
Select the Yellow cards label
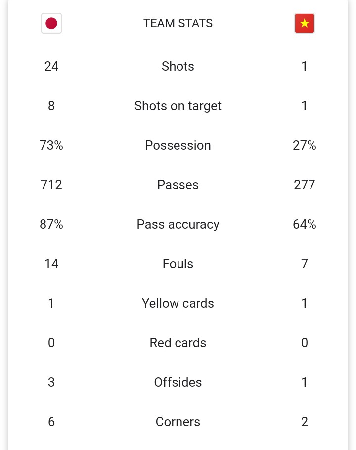(178, 303)
